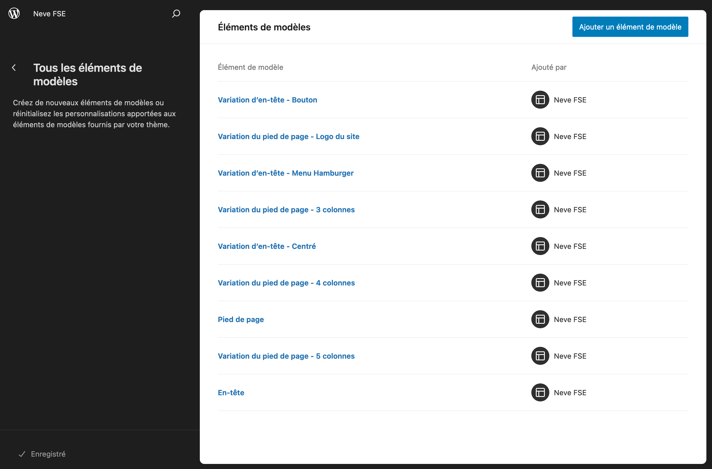Click the theme icon in the En-tête row

[x=540, y=392]
